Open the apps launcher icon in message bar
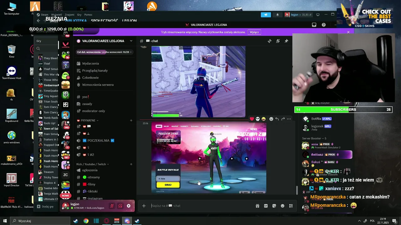This screenshot has height=225, width=401. pyautogui.click(x=291, y=206)
